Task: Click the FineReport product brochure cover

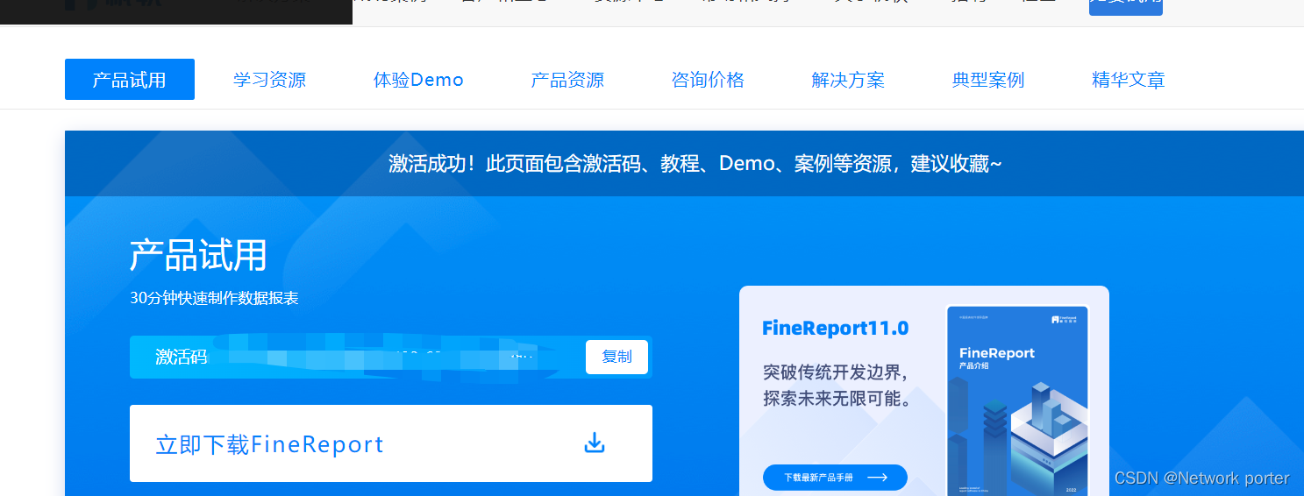Action: (x=1017, y=400)
